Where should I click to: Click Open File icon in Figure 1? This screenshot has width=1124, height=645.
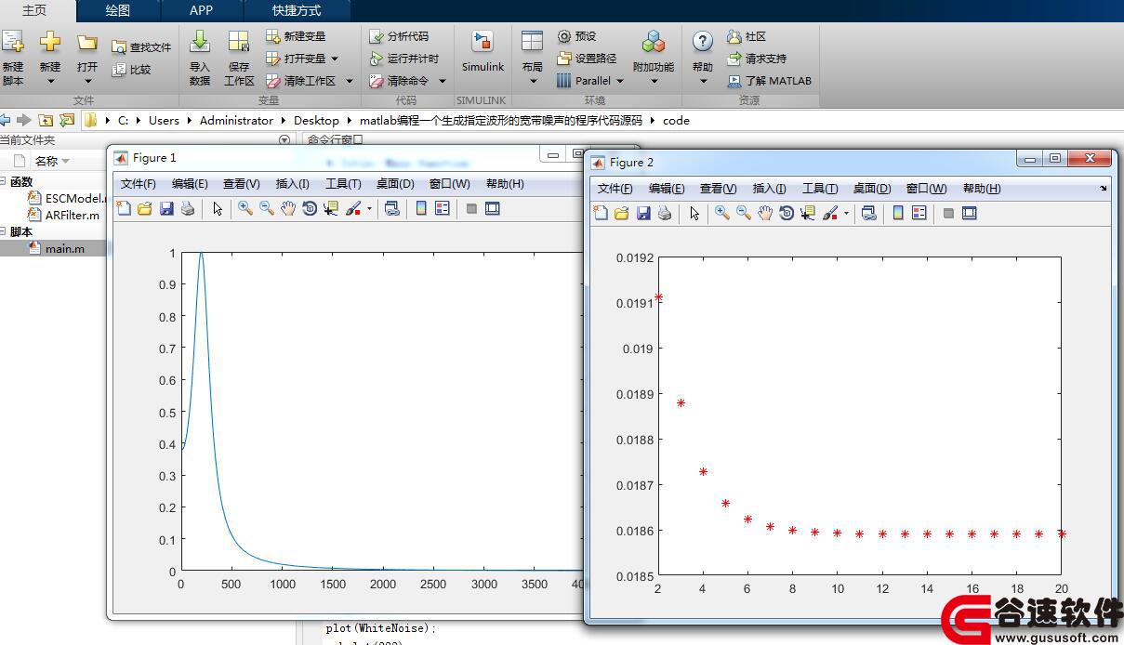144,209
